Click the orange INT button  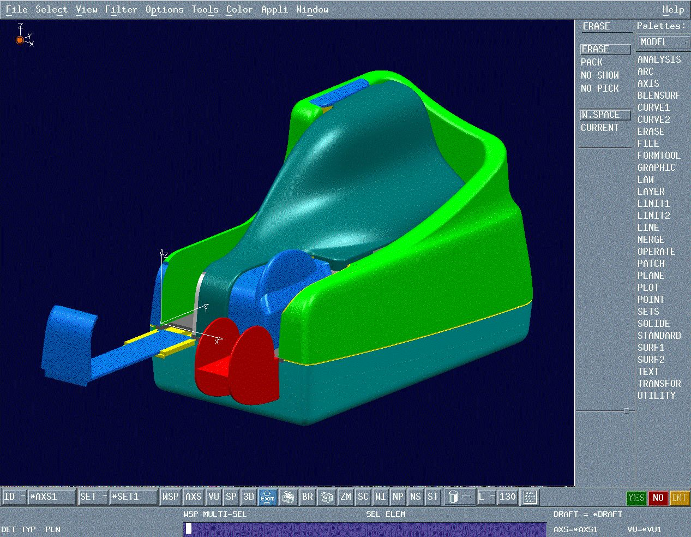click(678, 498)
